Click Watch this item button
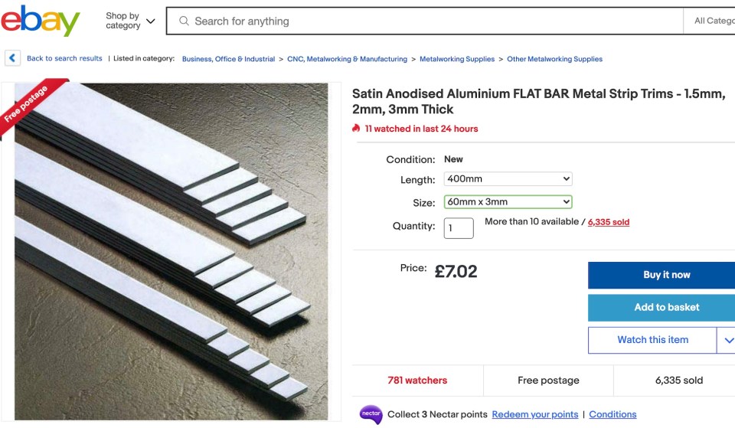 point(652,340)
